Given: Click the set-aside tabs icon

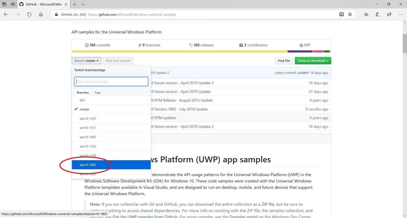Looking at the screenshot, I should (4, 4).
